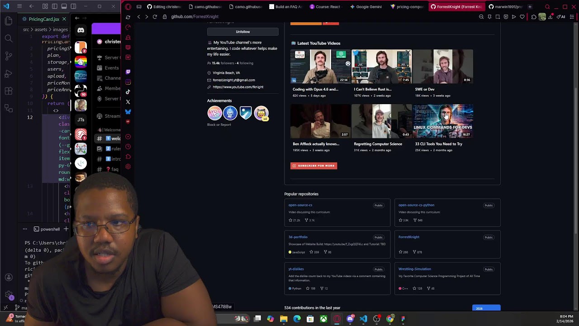Click pinboard pin icon in Opera toolbar
Screen dimensions: 579x326
click(x=489, y=17)
